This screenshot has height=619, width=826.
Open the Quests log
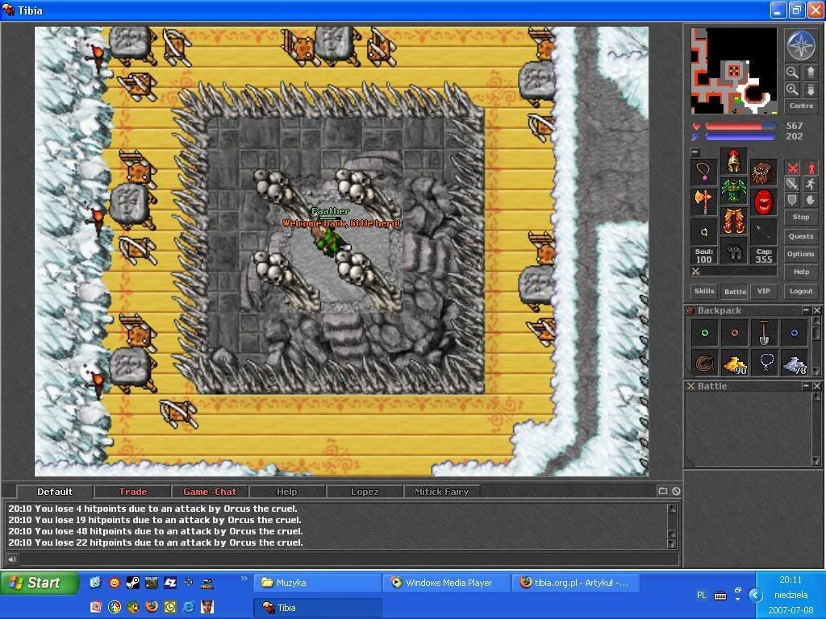click(x=801, y=236)
